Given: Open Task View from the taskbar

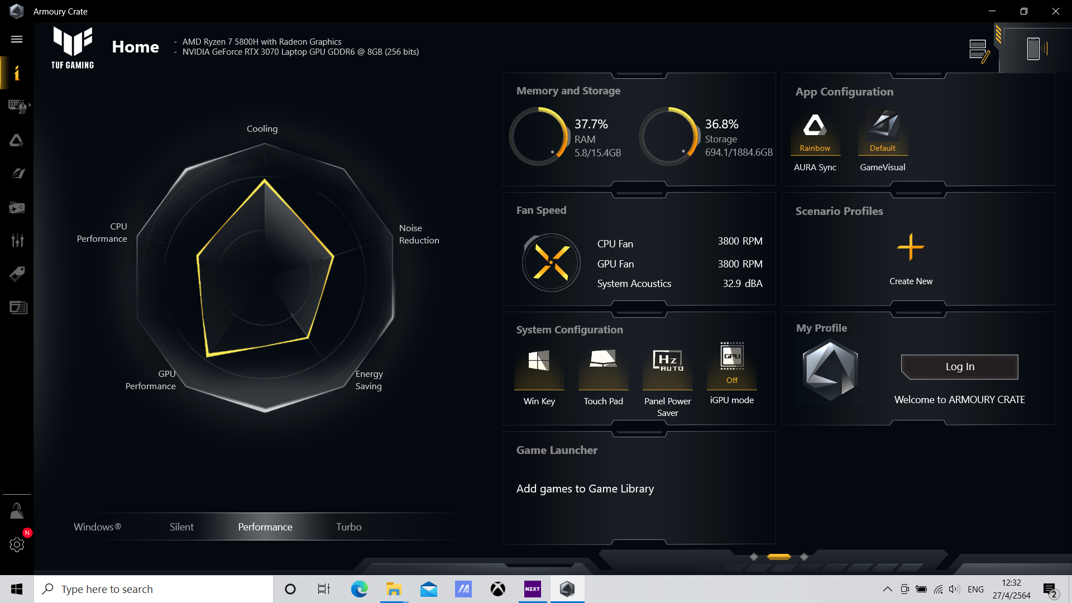Looking at the screenshot, I should (x=324, y=589).
